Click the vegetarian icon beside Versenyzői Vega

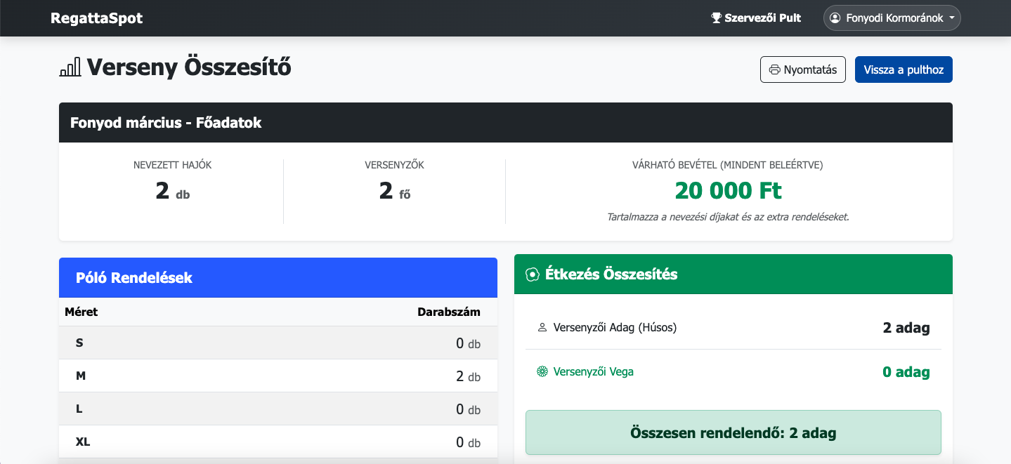(x=542, y=372)
